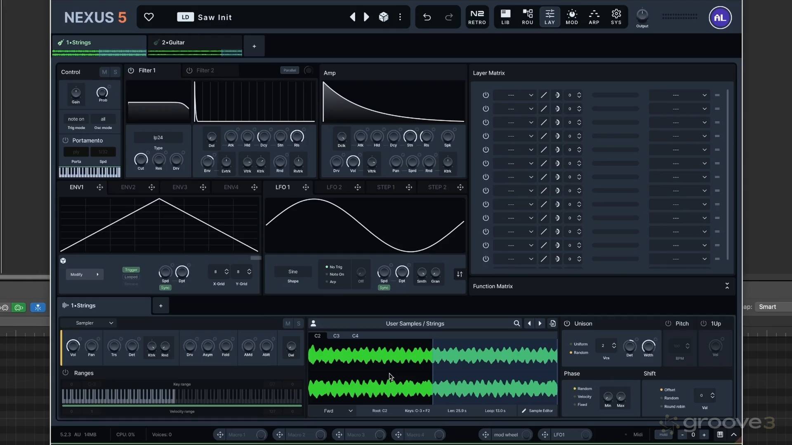792x445 pixels.
Task: Go to previous preset arrow
Action: click(352, 17)
